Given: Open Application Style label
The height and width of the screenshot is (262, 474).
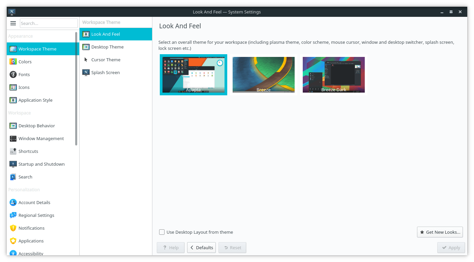Looking at the screenshot, I should click(x=35, y=100).
